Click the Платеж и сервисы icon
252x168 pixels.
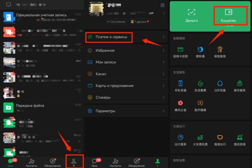coord(90,37)
